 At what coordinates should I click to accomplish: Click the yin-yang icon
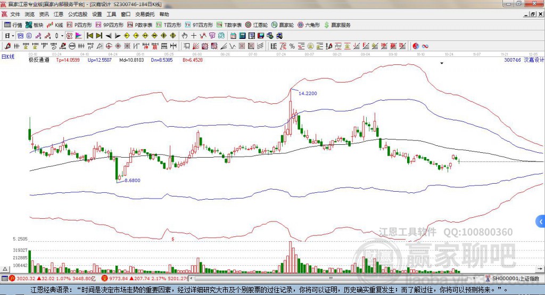pos(415,46)
